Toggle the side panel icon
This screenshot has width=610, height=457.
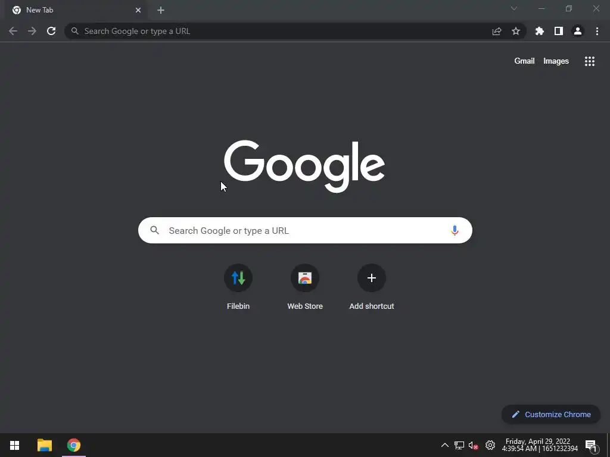click(x=559, y=31)
